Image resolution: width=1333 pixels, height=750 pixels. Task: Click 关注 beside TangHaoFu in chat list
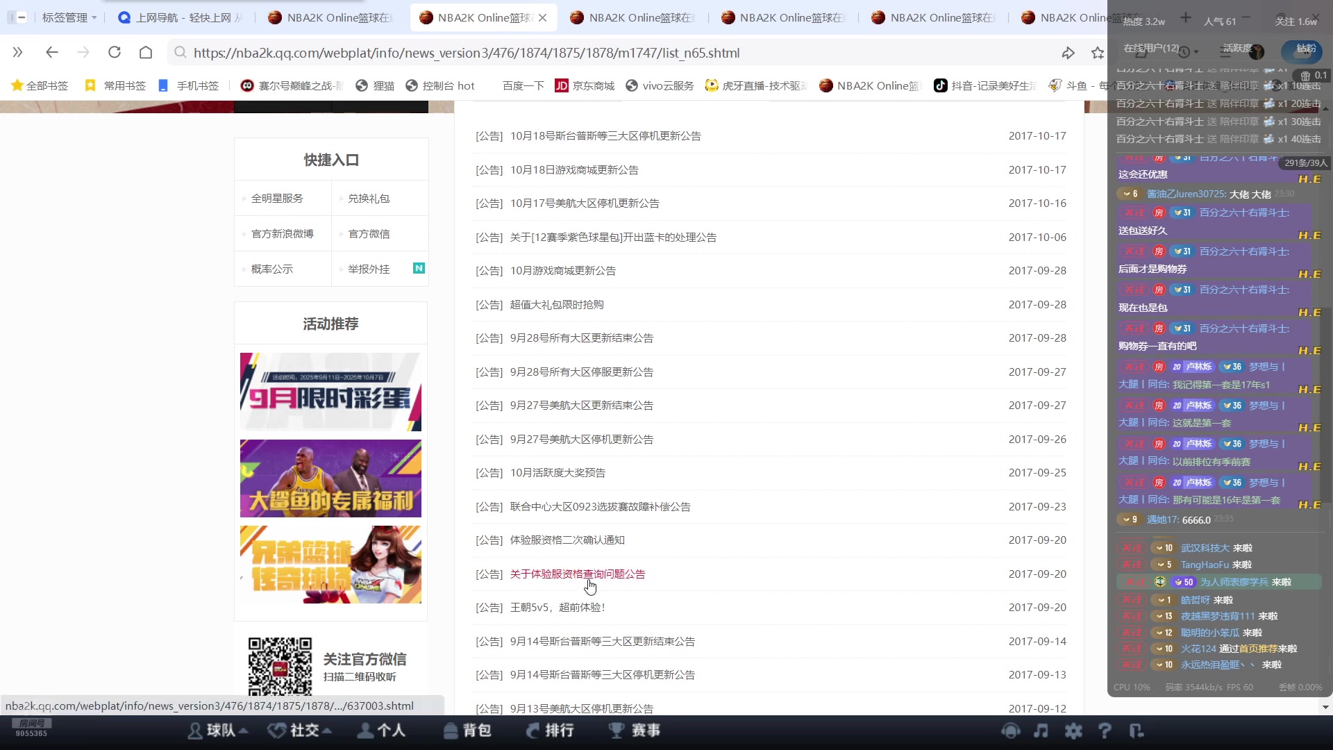1132,565
